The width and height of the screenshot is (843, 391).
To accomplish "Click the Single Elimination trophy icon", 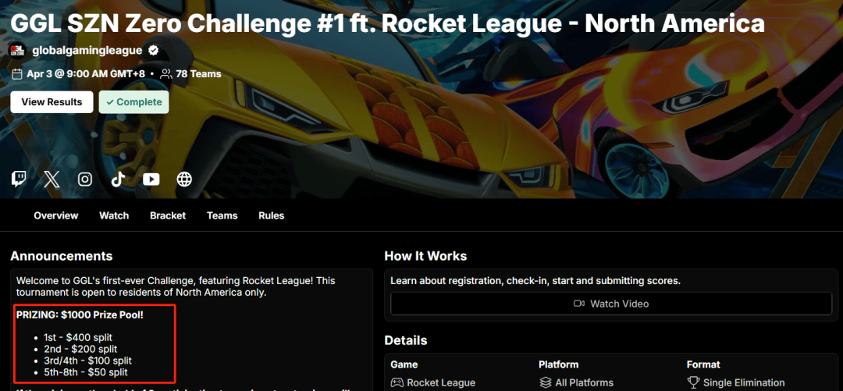I will click(694, 383).
